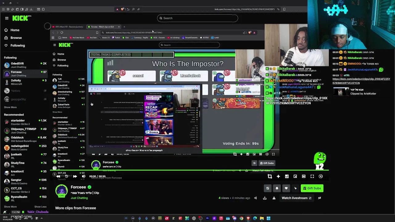This screenshot has width=395, height=222.
Task: Enter fullscreen with the player icon
Action: click(312, 176)
